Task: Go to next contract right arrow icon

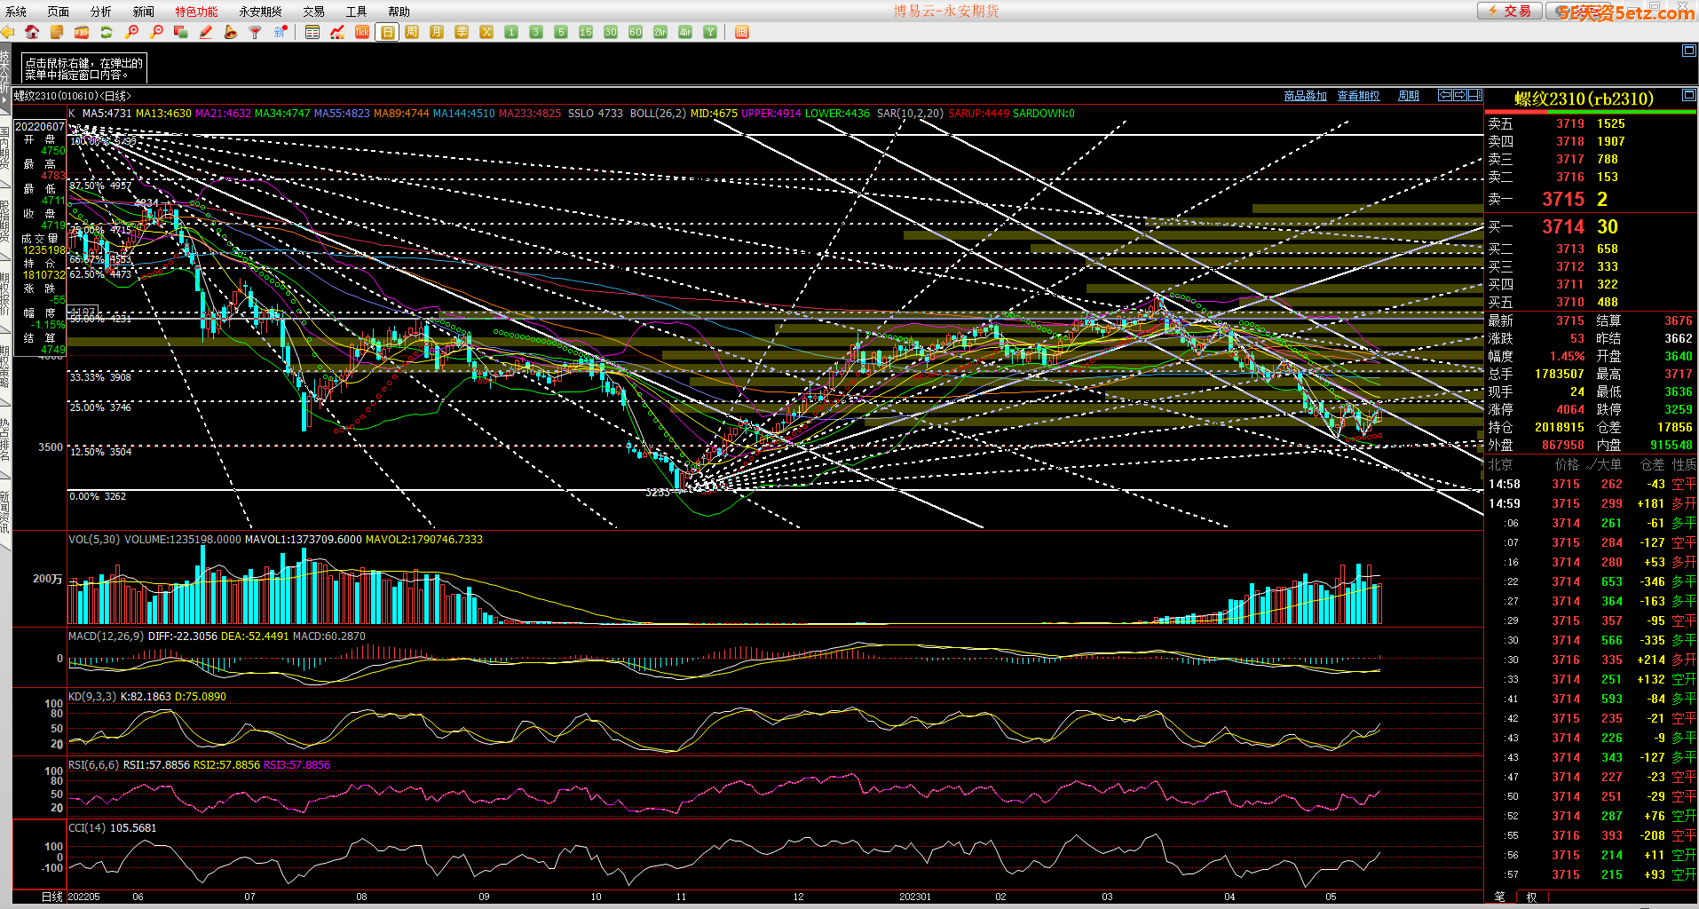Action: [1460, 95]
